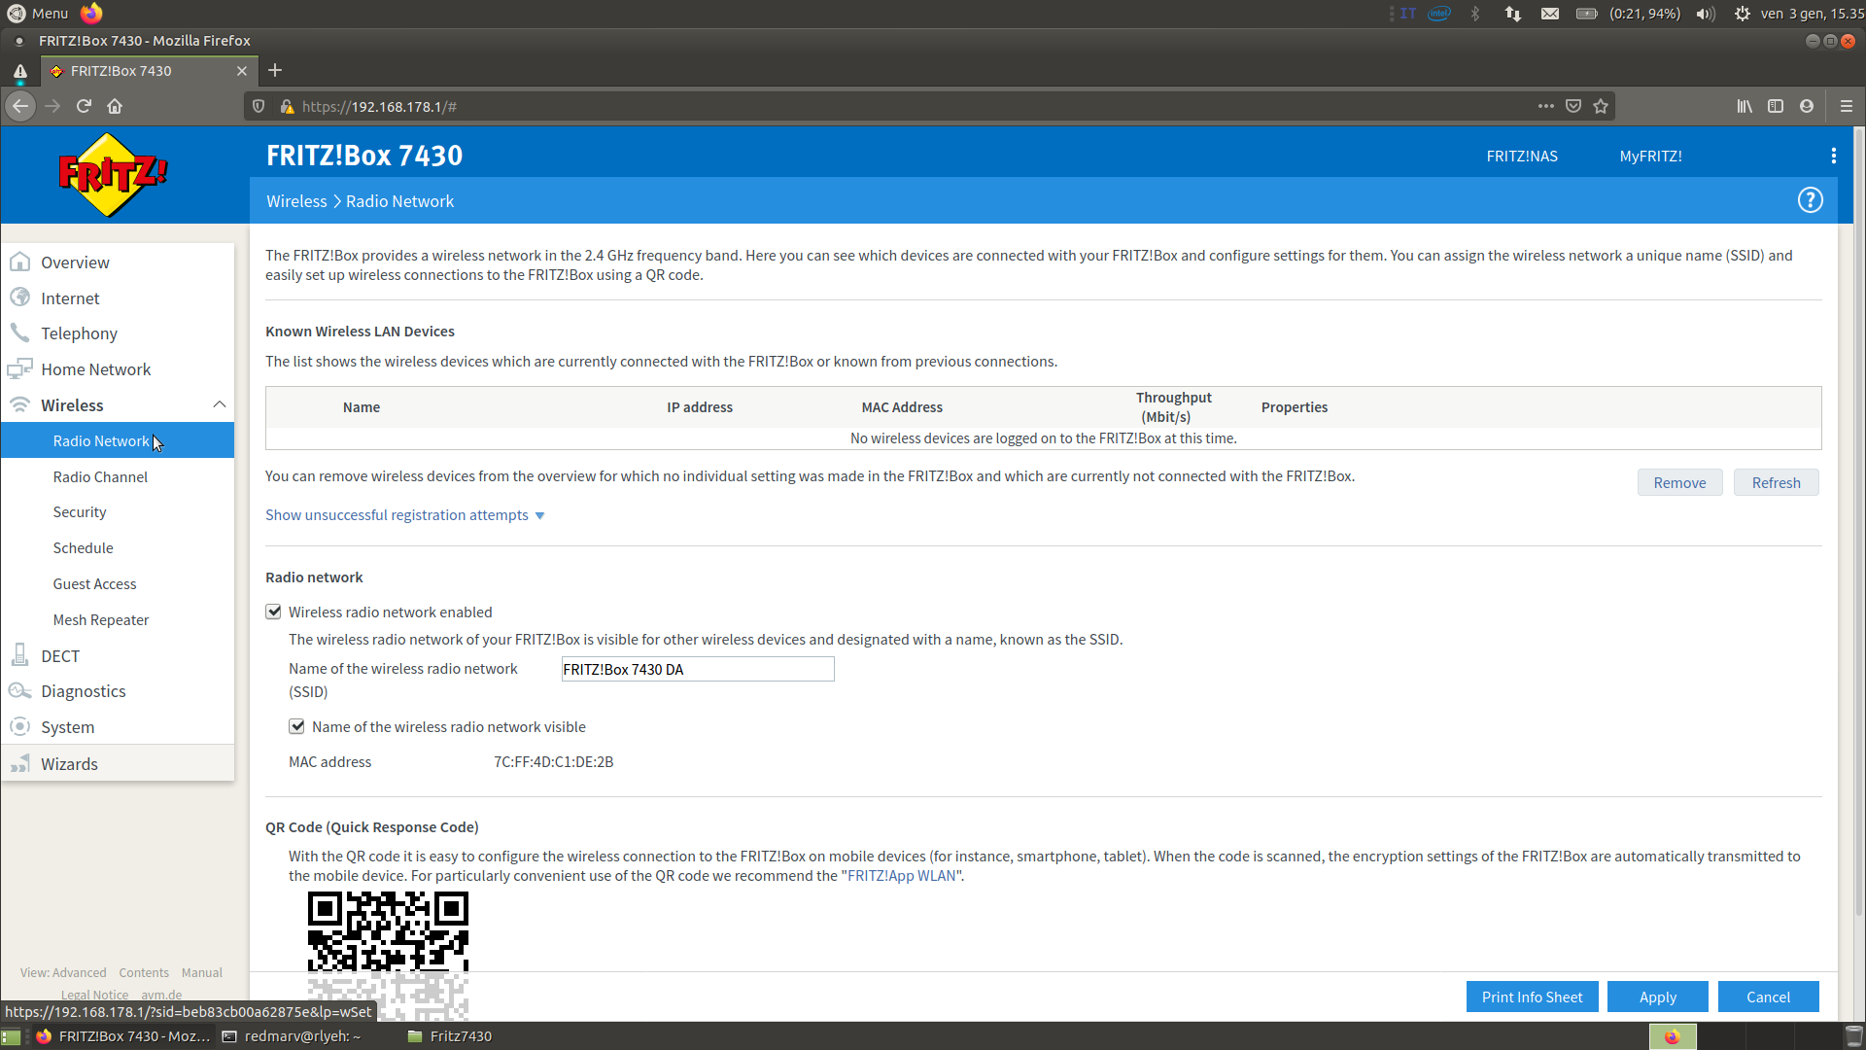Click the volume icon in system tray
1866x1050 pixels.
[x=1706, y=14]
